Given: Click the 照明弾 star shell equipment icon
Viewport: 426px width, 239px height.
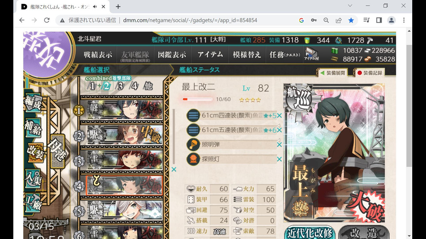Looking at the screenshot, I should coord(193,144).
